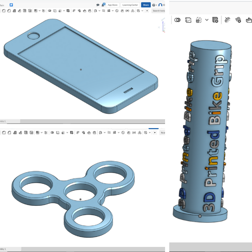Open the notifications bell

[103, 5]
